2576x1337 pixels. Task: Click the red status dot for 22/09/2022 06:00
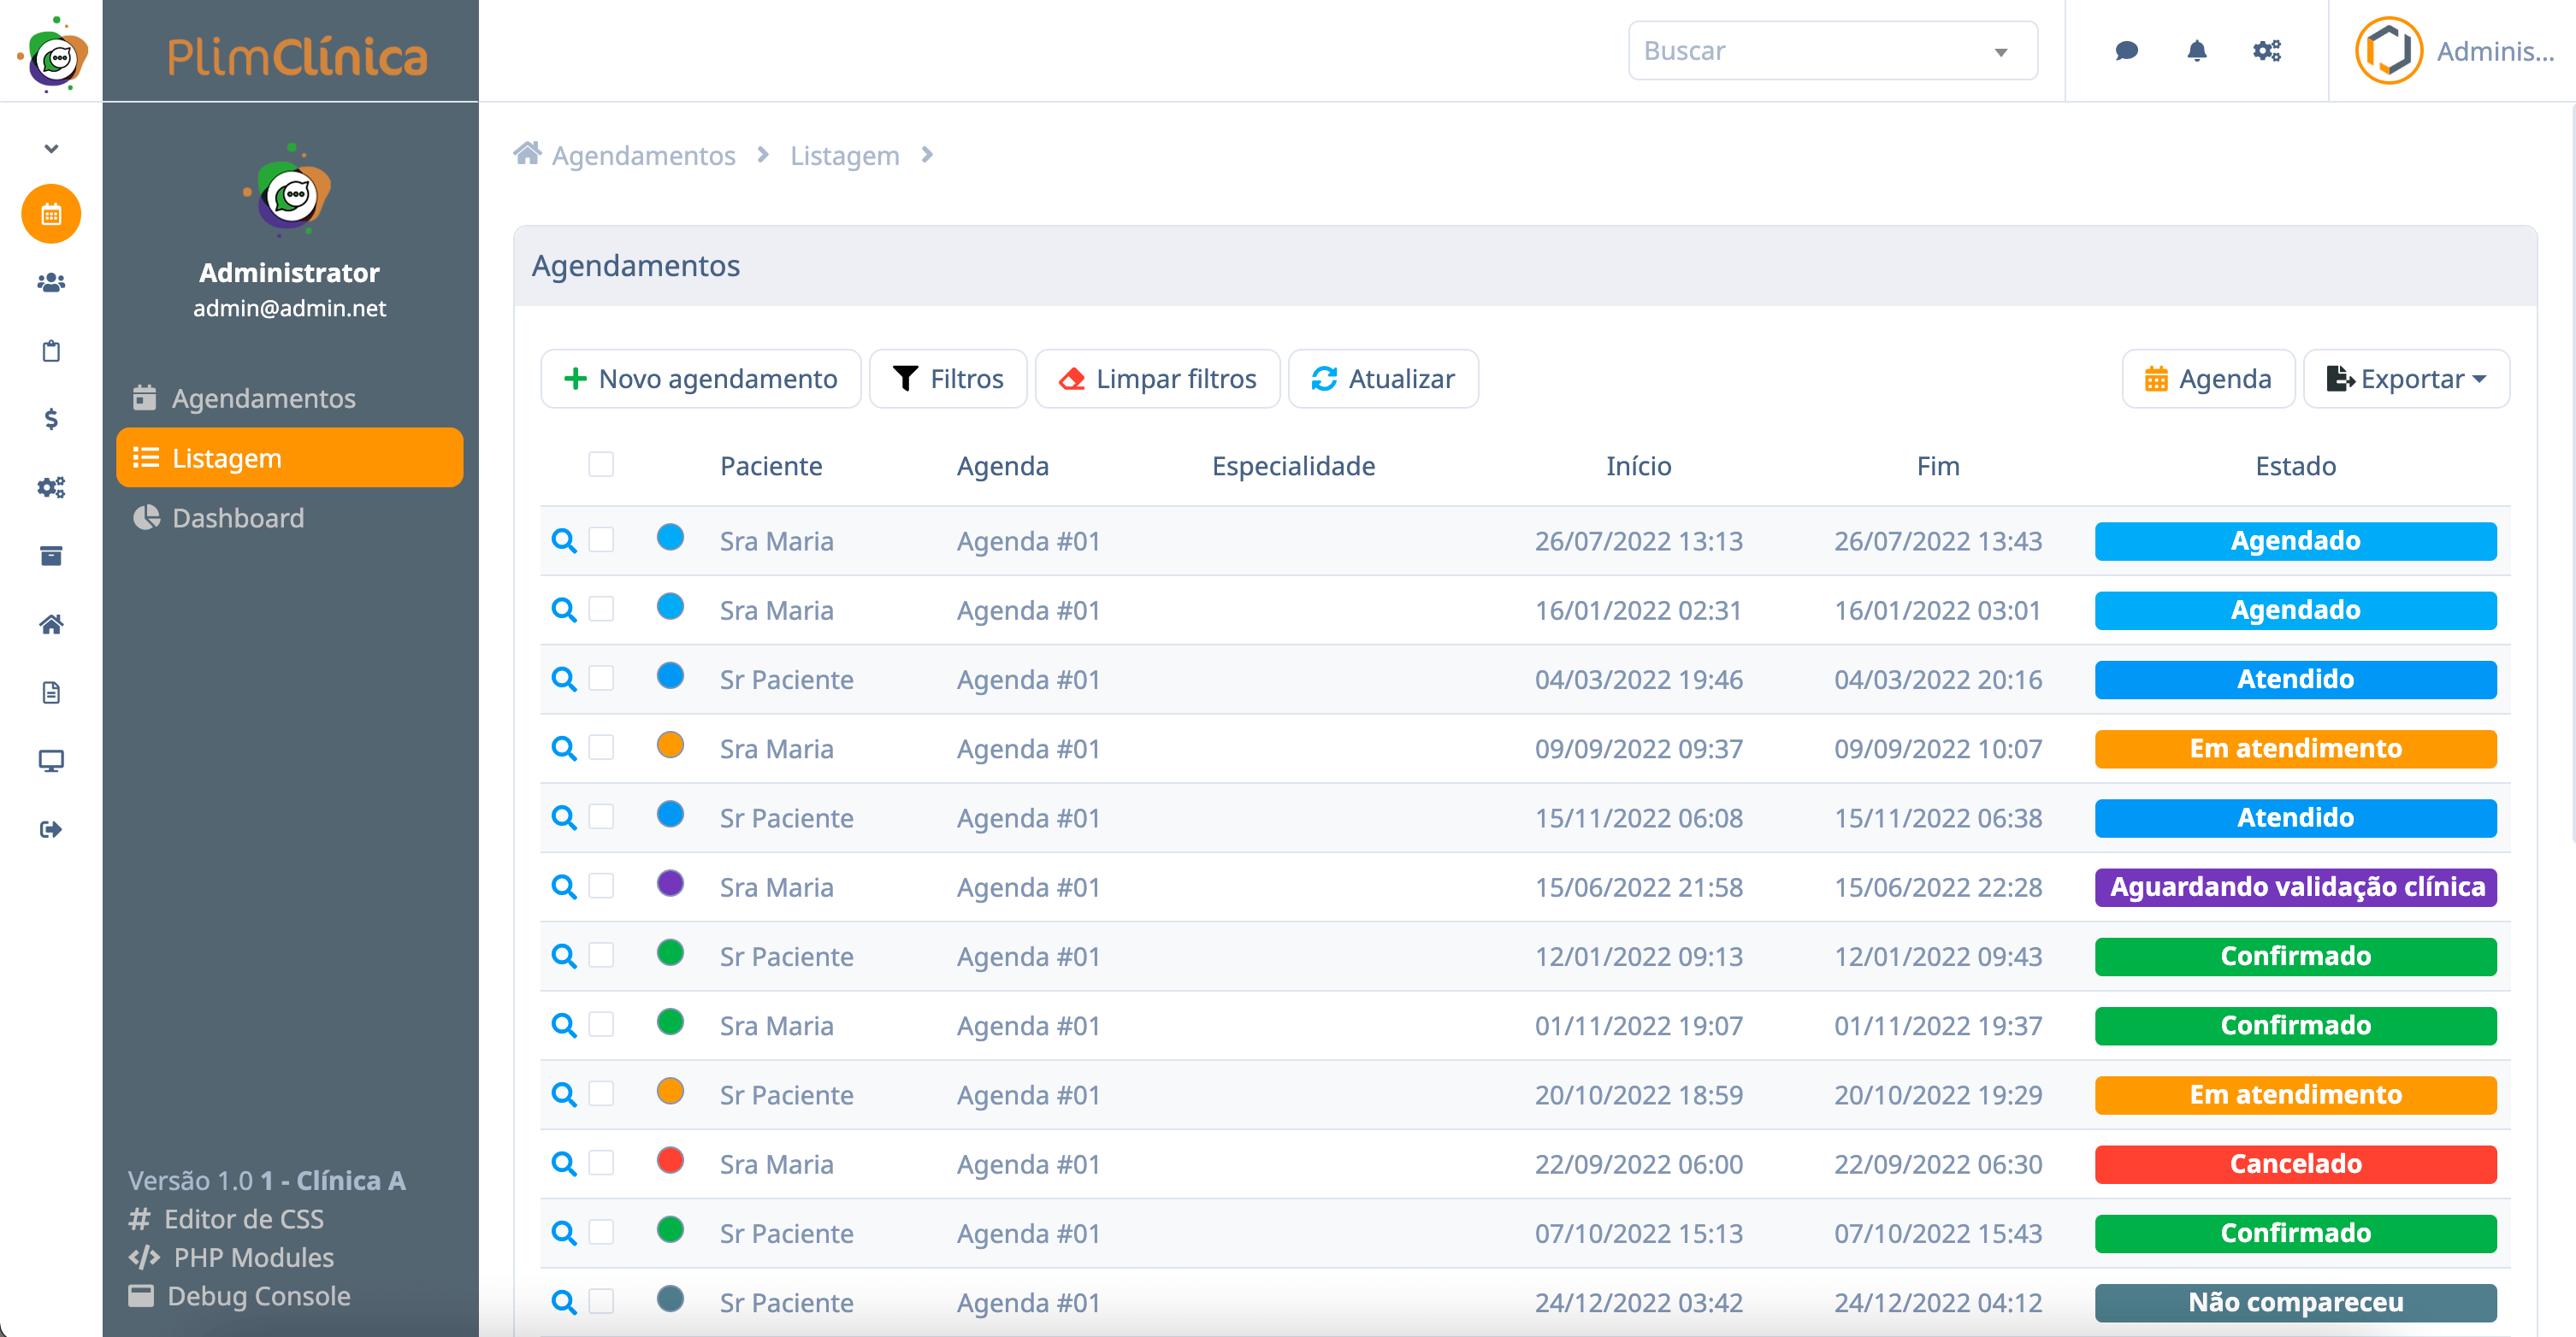[670, 1160]
